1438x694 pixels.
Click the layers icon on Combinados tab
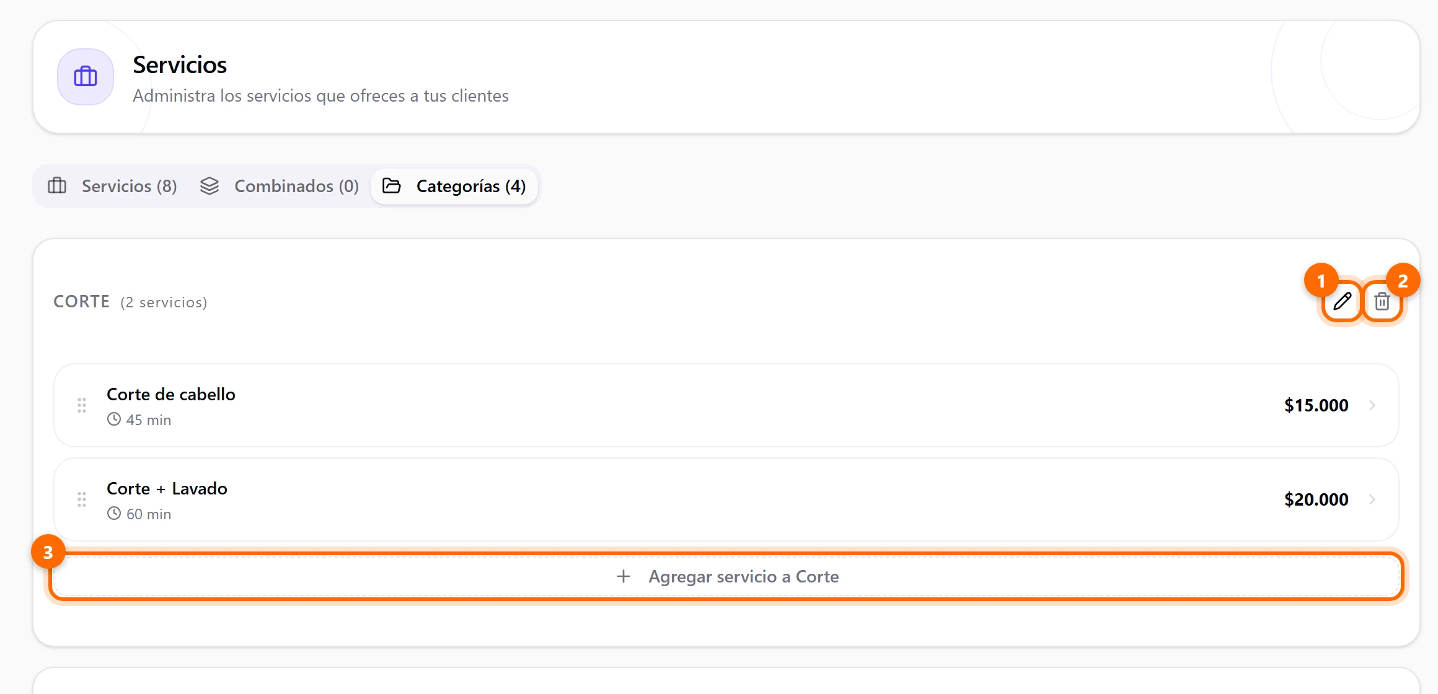coord(210,186)
